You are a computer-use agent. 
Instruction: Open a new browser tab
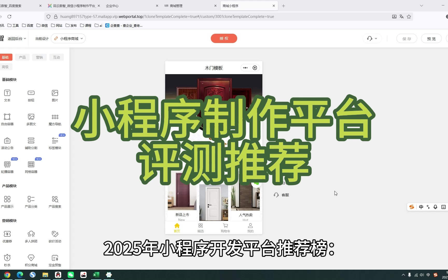click(x=284, y=6)
